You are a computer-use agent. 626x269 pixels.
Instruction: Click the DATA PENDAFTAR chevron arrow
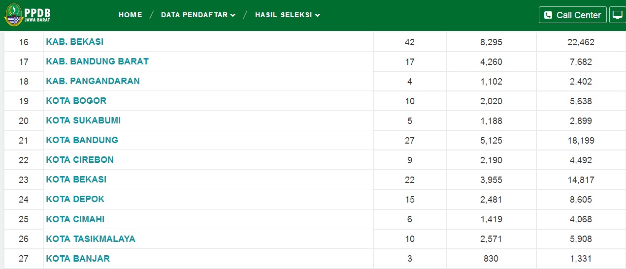point(233,15)
